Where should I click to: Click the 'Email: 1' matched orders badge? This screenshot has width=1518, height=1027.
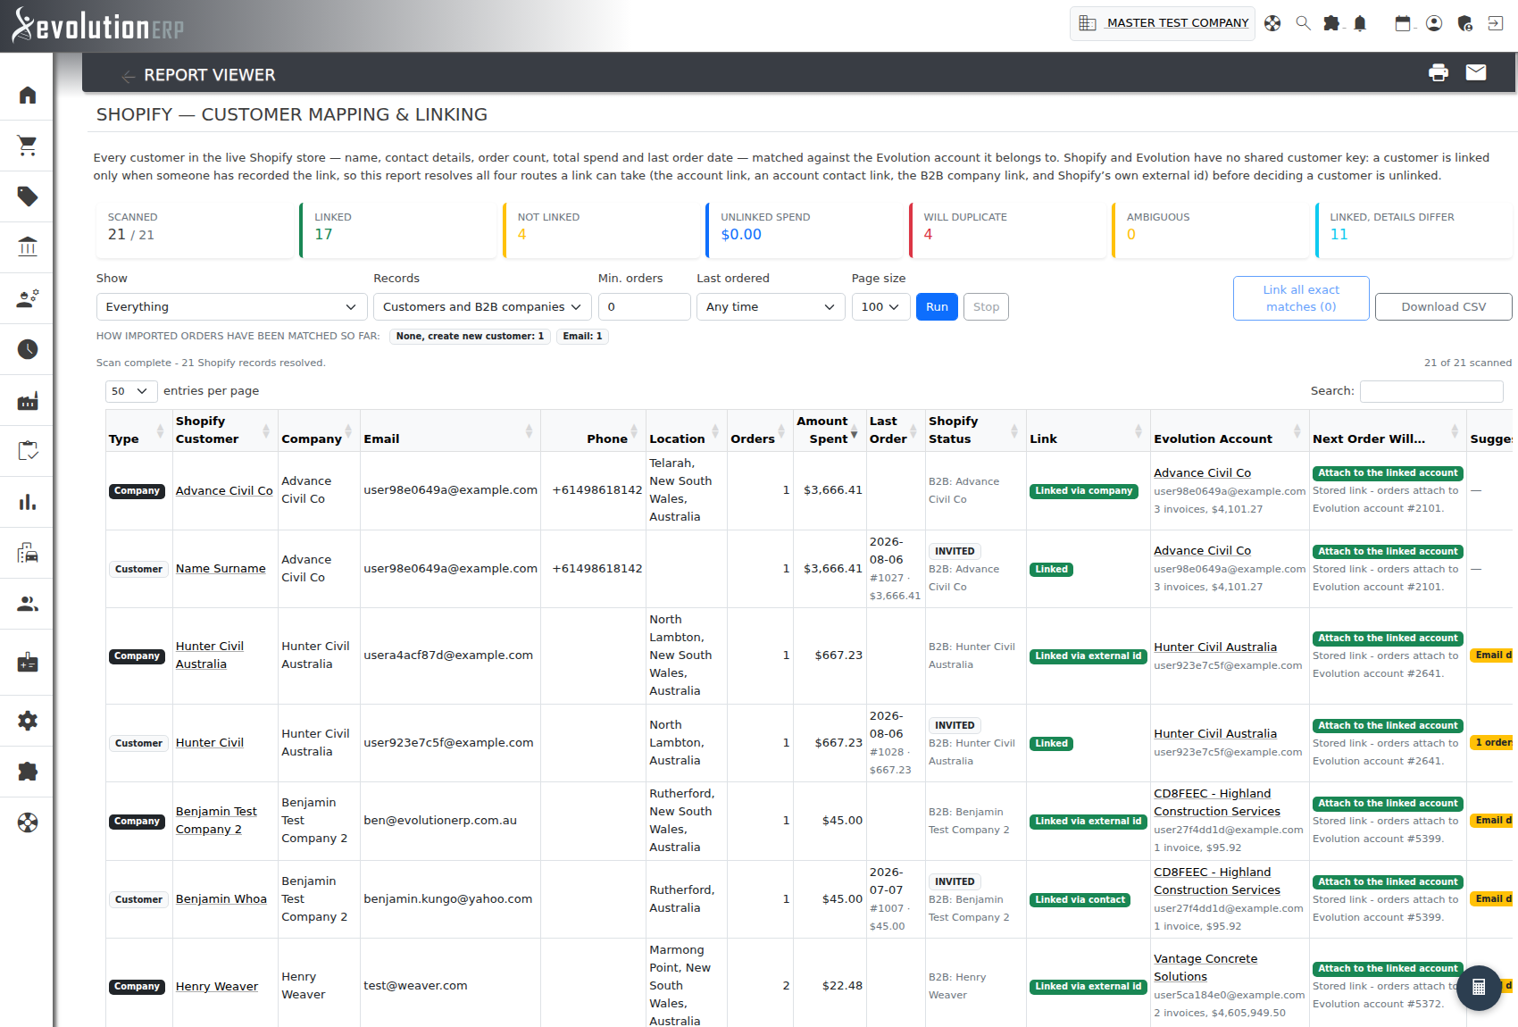(582, 337)
